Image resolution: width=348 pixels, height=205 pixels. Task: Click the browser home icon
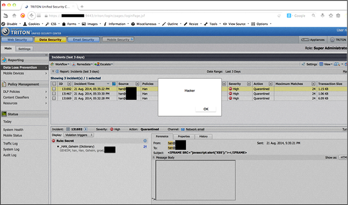tap(14, 15)
